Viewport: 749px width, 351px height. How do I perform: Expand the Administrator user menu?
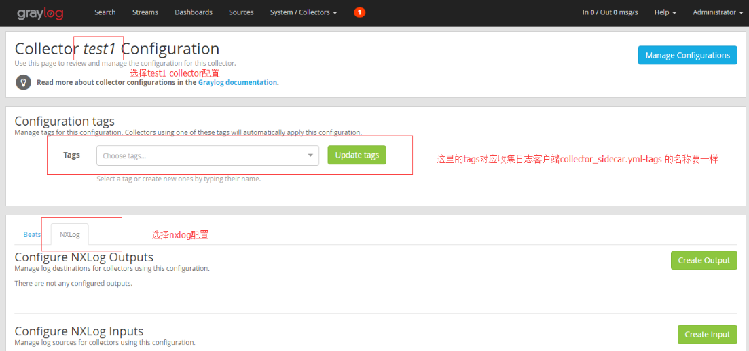click(718, 12)
